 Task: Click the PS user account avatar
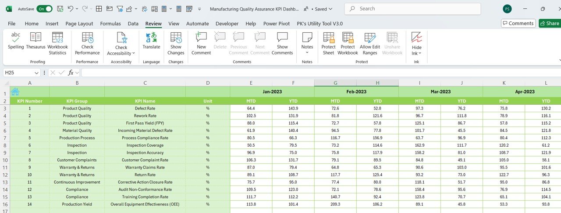pos(507,9)
